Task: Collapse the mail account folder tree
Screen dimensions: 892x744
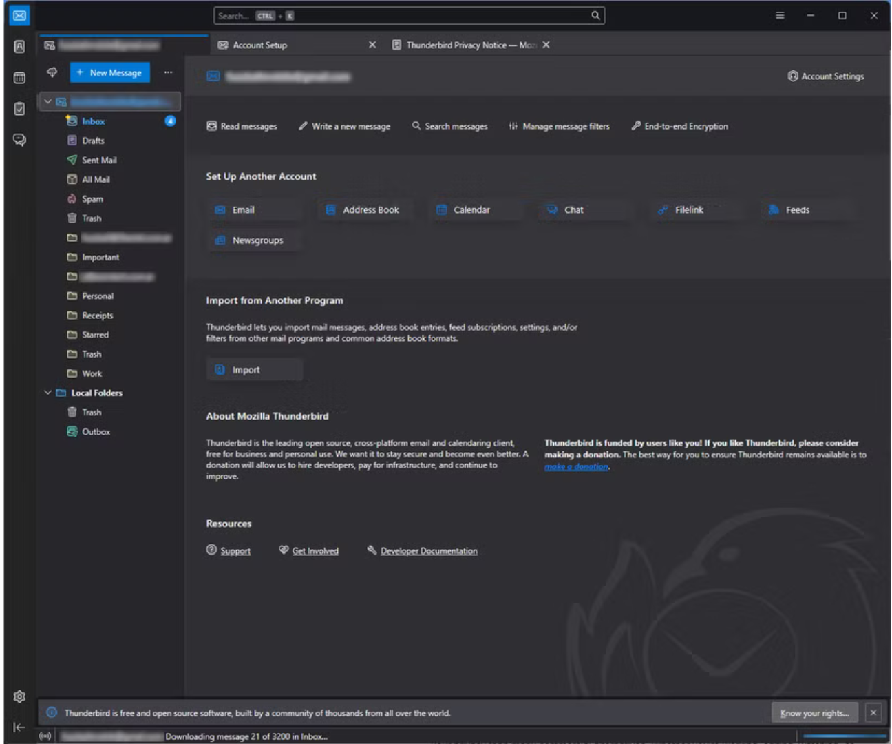Action: pyautogui.click(x=47, y=101)
